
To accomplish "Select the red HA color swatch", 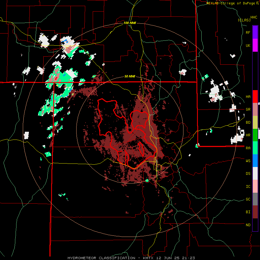I will (255, 96).
